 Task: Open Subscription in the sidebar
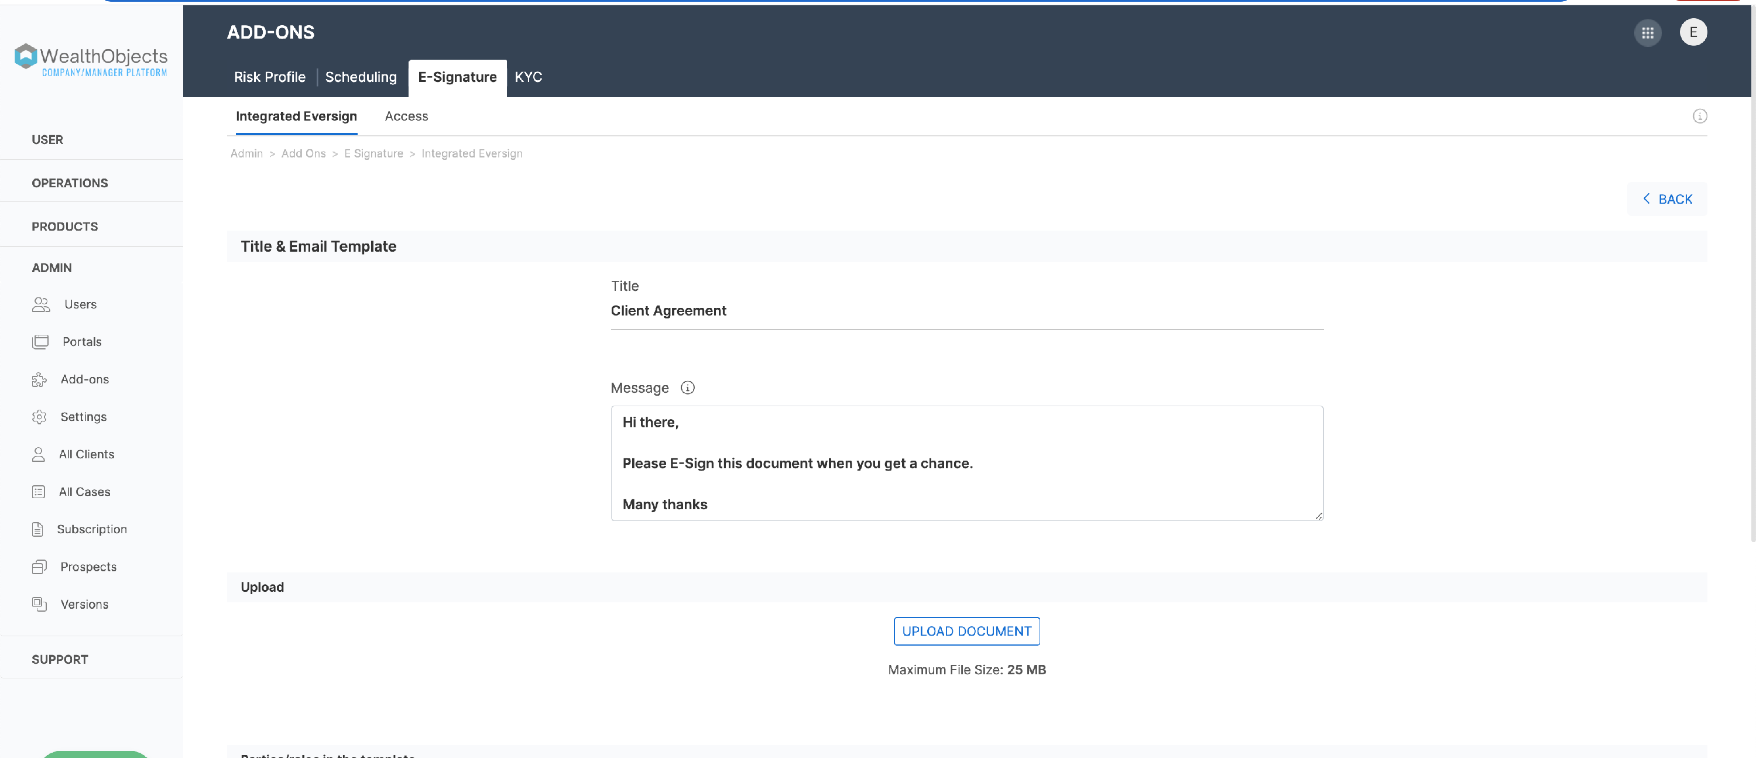[92, 530]
